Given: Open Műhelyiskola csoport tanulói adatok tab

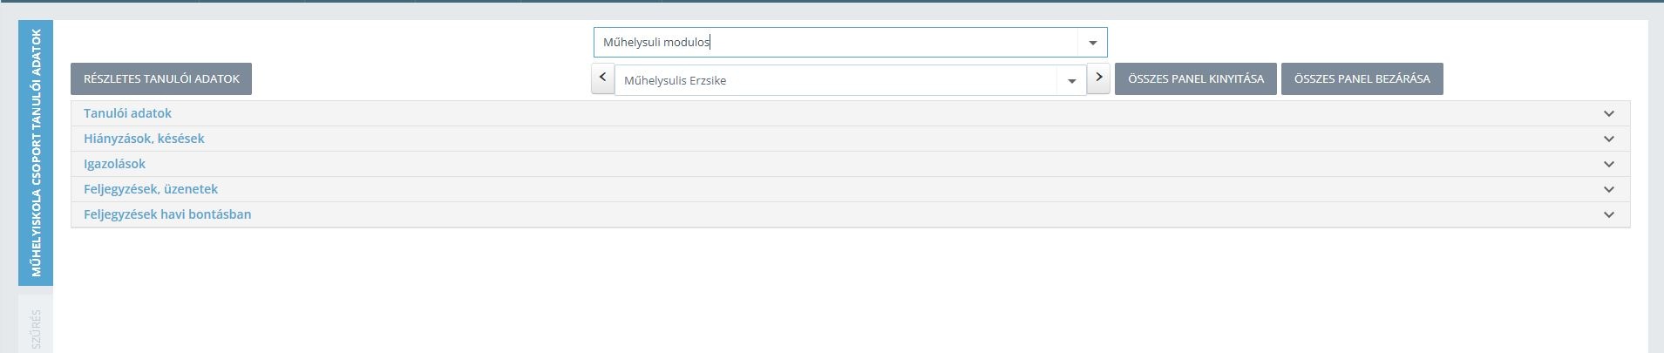Looking at the screenshot, I should click(36, 153).
